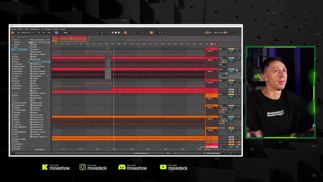
Task: Open the Crear menu
Action: pos(26,29)
